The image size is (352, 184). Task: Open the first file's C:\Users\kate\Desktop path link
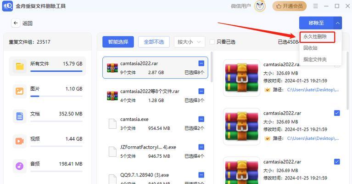(x=313, y=90)
